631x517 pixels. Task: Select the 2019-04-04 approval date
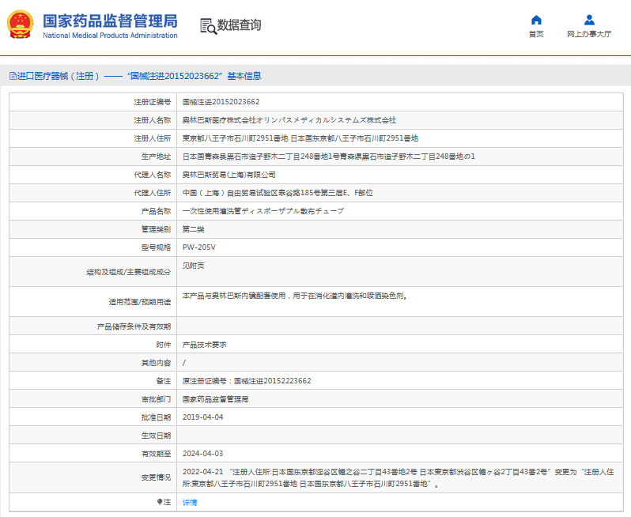pyautogui.click(x=202, y=417)
